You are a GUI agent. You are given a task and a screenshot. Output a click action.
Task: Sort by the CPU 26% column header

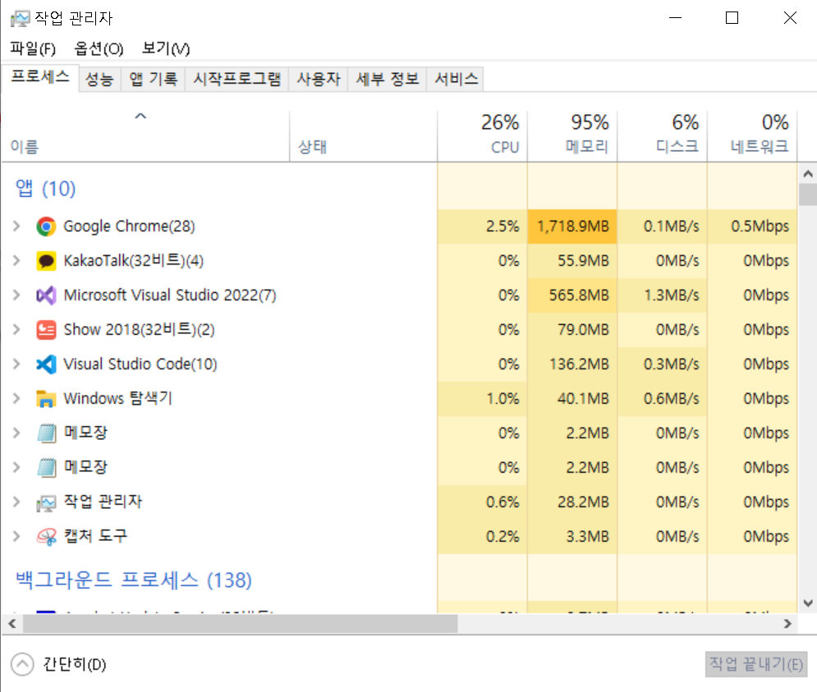483,135
